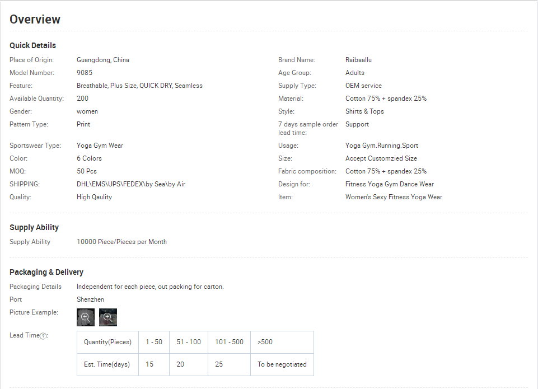Click the Gender value women
The width and height of the screenshot is (538, 389).
click(87, 111)
